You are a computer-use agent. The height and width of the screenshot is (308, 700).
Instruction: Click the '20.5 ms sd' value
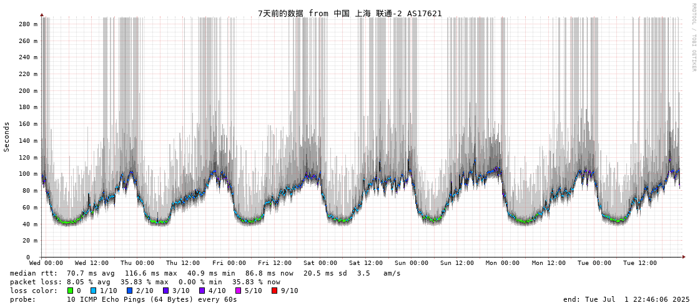coord(326,273)
